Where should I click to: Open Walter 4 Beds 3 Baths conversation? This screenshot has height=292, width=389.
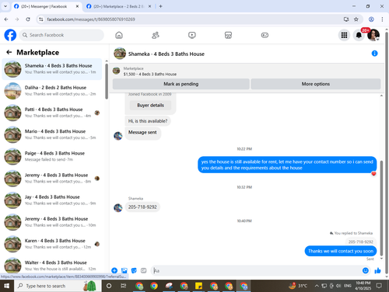(x=52, y=266)
